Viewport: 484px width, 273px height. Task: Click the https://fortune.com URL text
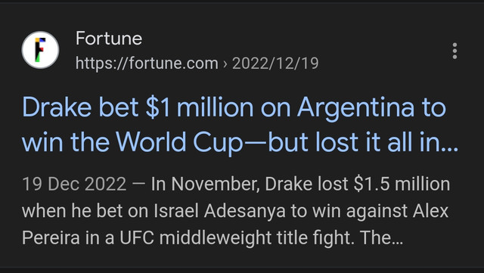147,64
